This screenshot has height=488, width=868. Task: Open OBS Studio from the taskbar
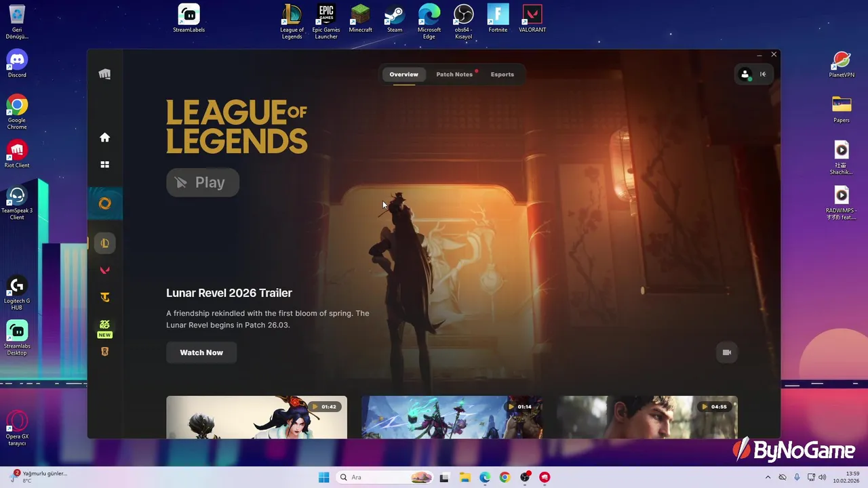click(x=525, y=477)
